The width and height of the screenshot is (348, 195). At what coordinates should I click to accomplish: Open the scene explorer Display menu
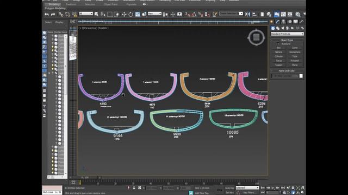click(59, 22)
